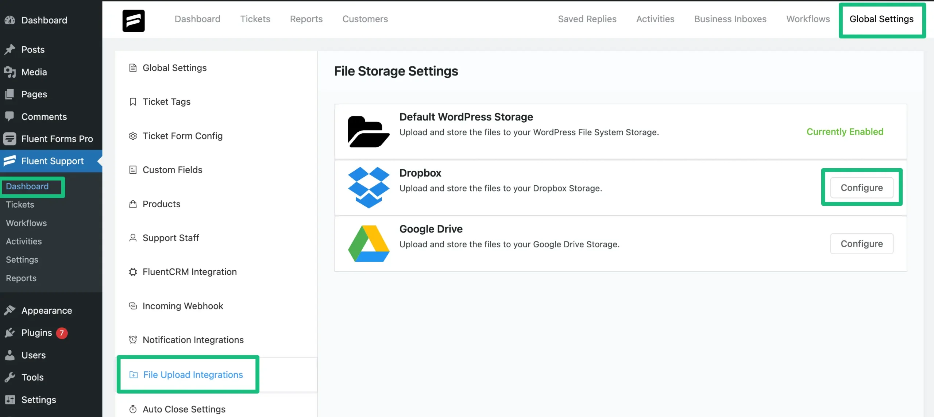Open the Tickets tab in top navigation
Screen dimensions: 934x417
[255, 19]
